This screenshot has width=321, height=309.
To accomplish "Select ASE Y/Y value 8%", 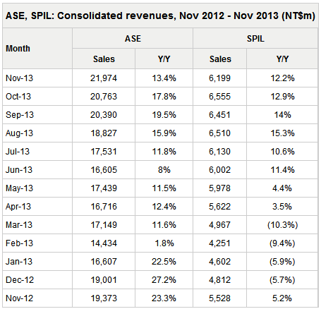I will [x=164, y=169].
